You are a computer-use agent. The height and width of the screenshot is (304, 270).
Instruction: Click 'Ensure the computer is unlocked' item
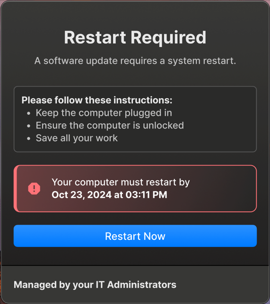pyautogui.click(x=110, y=126)
